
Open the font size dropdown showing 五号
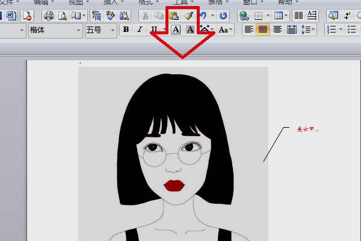[x=100, y=30]
